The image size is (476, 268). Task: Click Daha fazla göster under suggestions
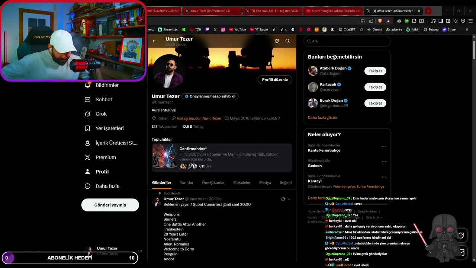tap(322, 117)
